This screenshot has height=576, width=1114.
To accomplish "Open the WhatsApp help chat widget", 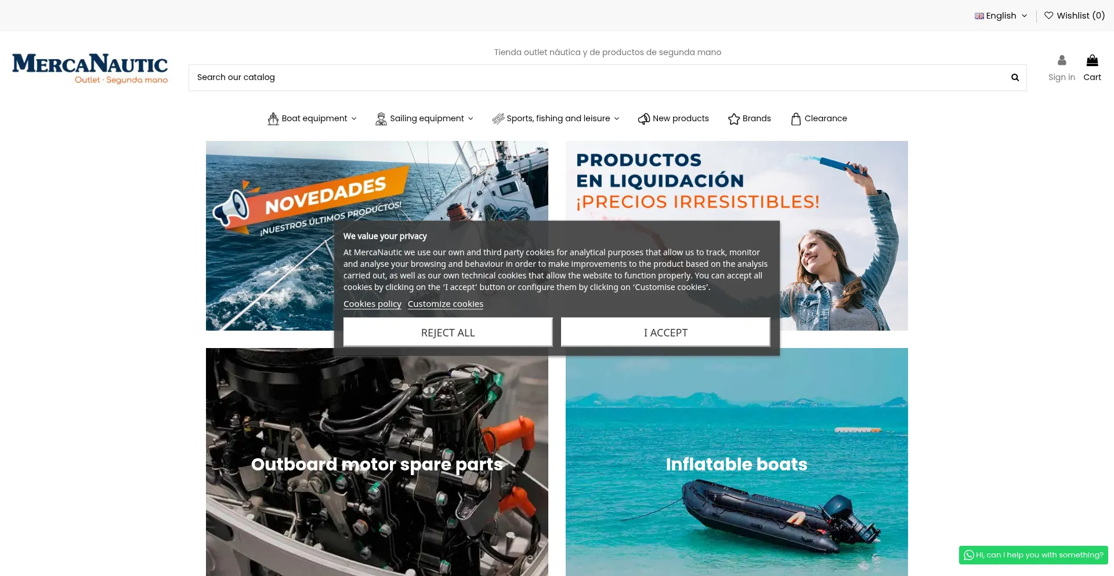I will click(1033, 555).
